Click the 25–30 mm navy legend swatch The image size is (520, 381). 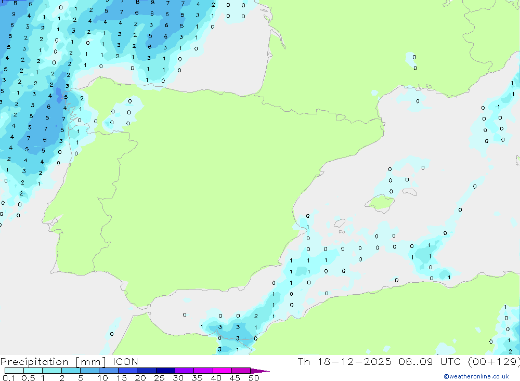165,371
